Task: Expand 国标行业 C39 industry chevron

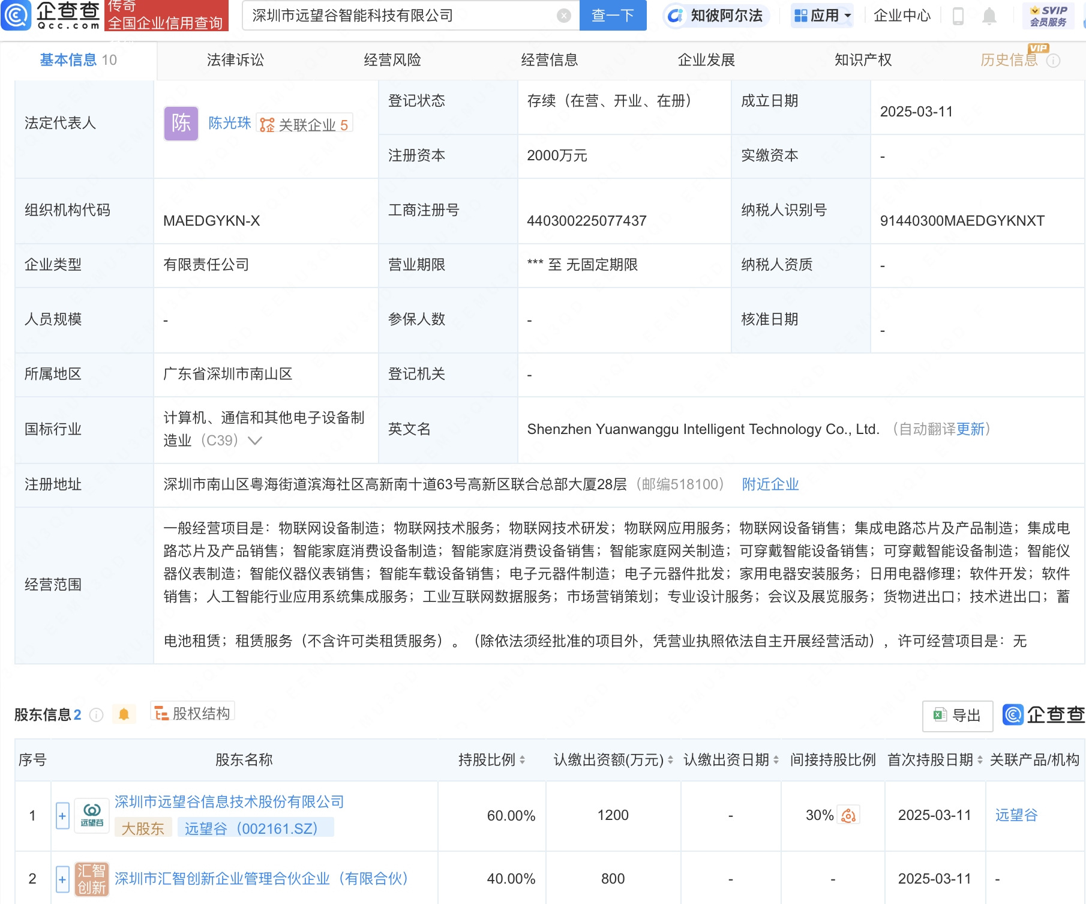Action: coord(255,441)
